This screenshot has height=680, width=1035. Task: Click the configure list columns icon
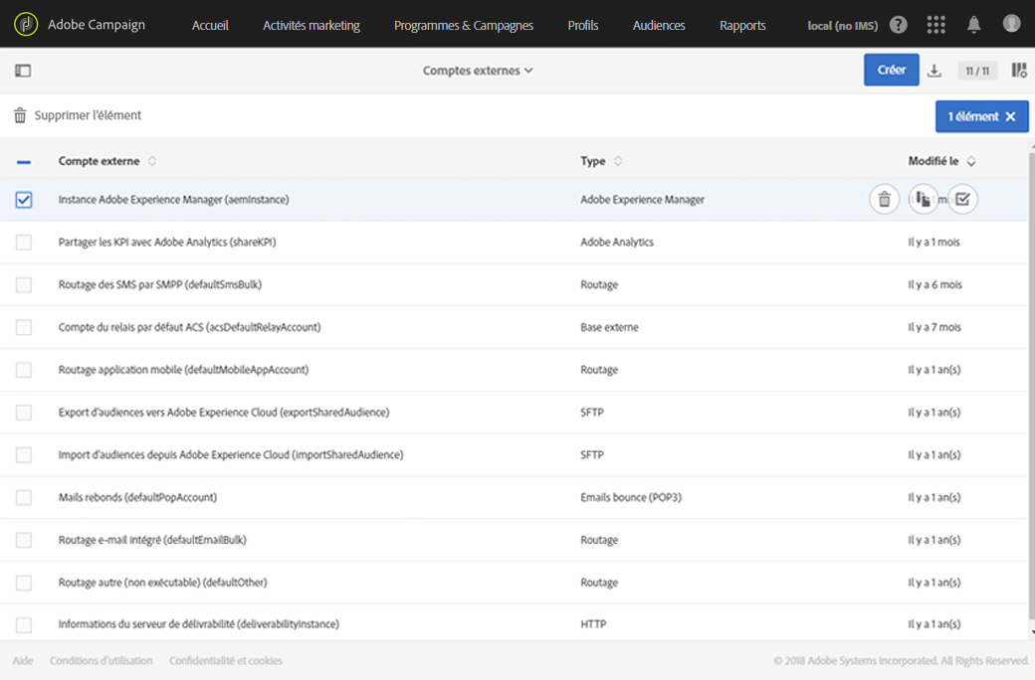(x=1019, y=71)
